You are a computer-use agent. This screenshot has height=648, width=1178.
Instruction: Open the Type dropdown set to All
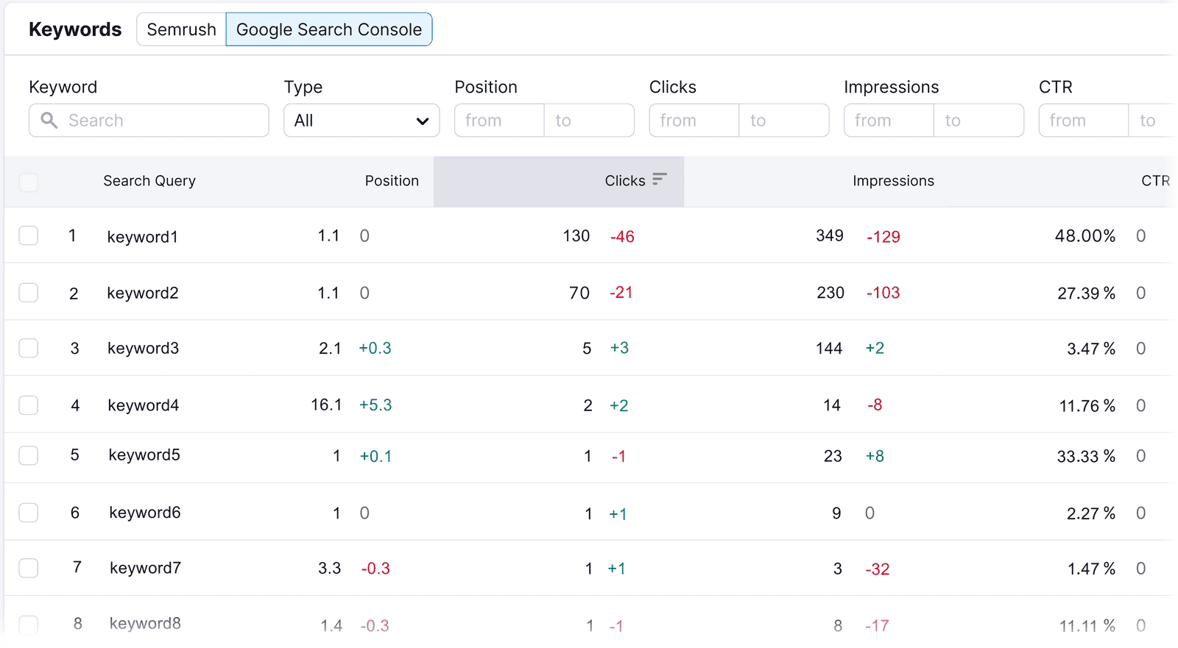point(361,121)
